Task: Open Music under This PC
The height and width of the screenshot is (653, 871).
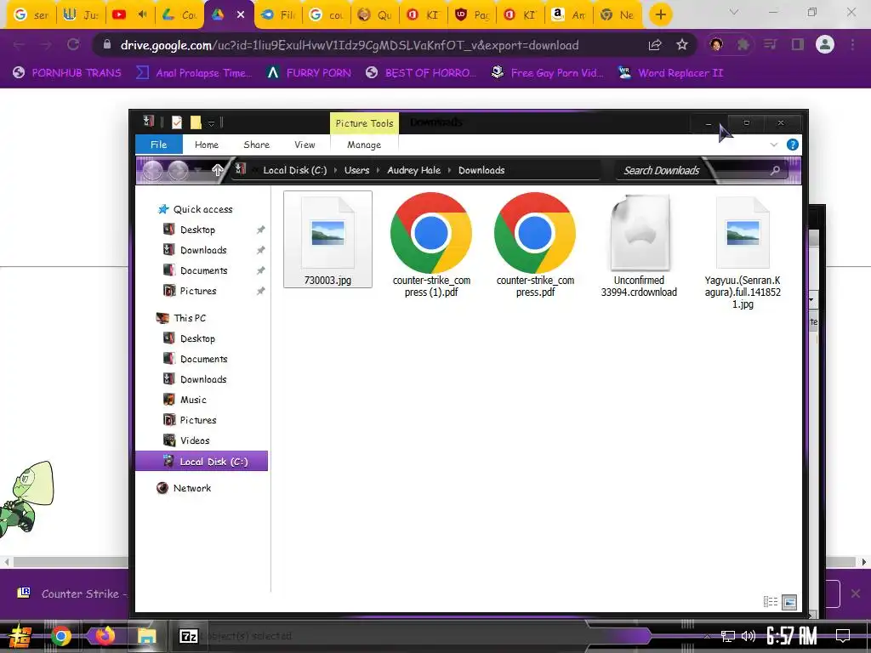Action: [x=193, y=400]
